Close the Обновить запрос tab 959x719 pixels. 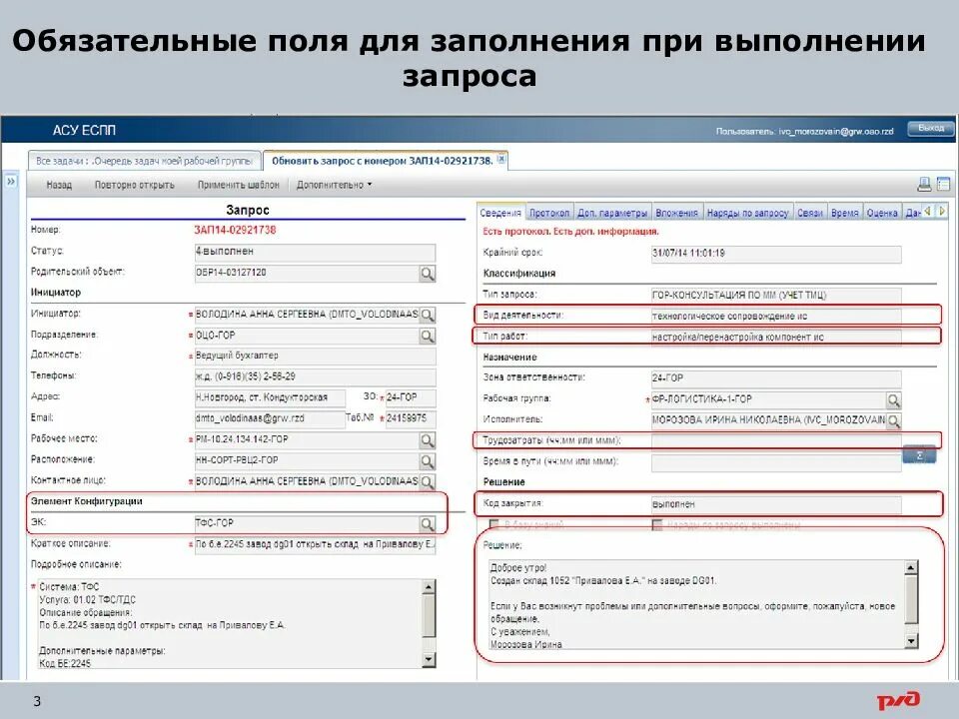click(501, 159)
